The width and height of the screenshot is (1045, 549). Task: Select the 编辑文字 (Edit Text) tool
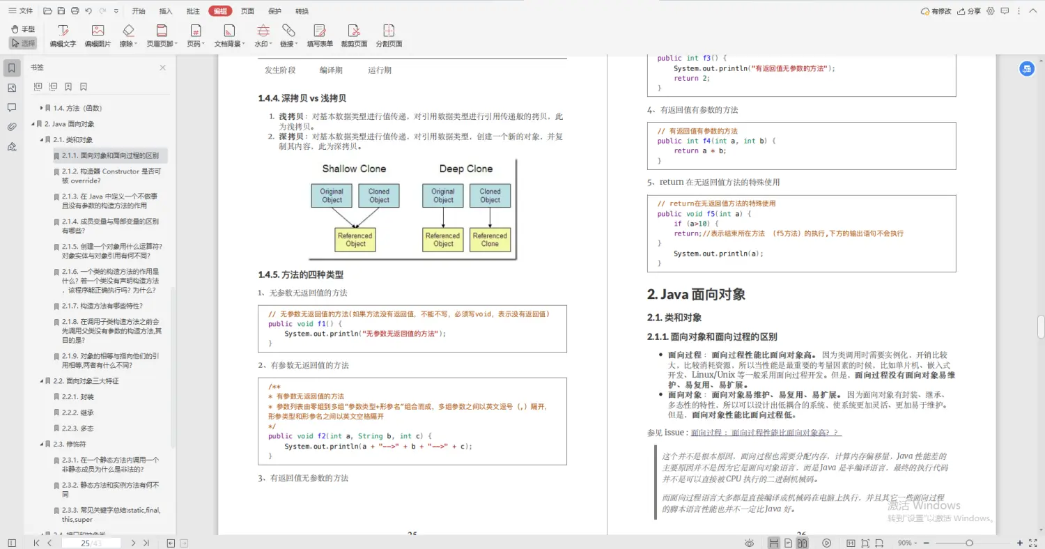(x=63, y=36)
